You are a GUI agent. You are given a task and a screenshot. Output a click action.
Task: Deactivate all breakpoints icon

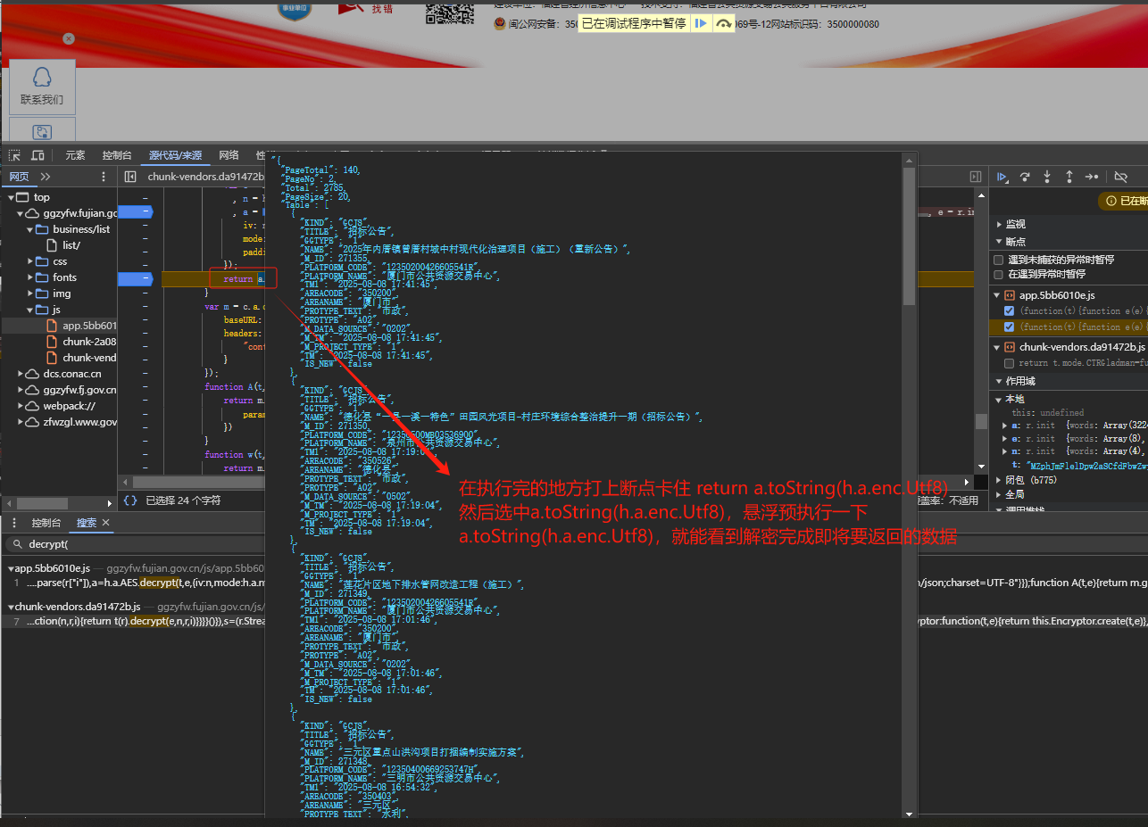tap(1121, 177)
